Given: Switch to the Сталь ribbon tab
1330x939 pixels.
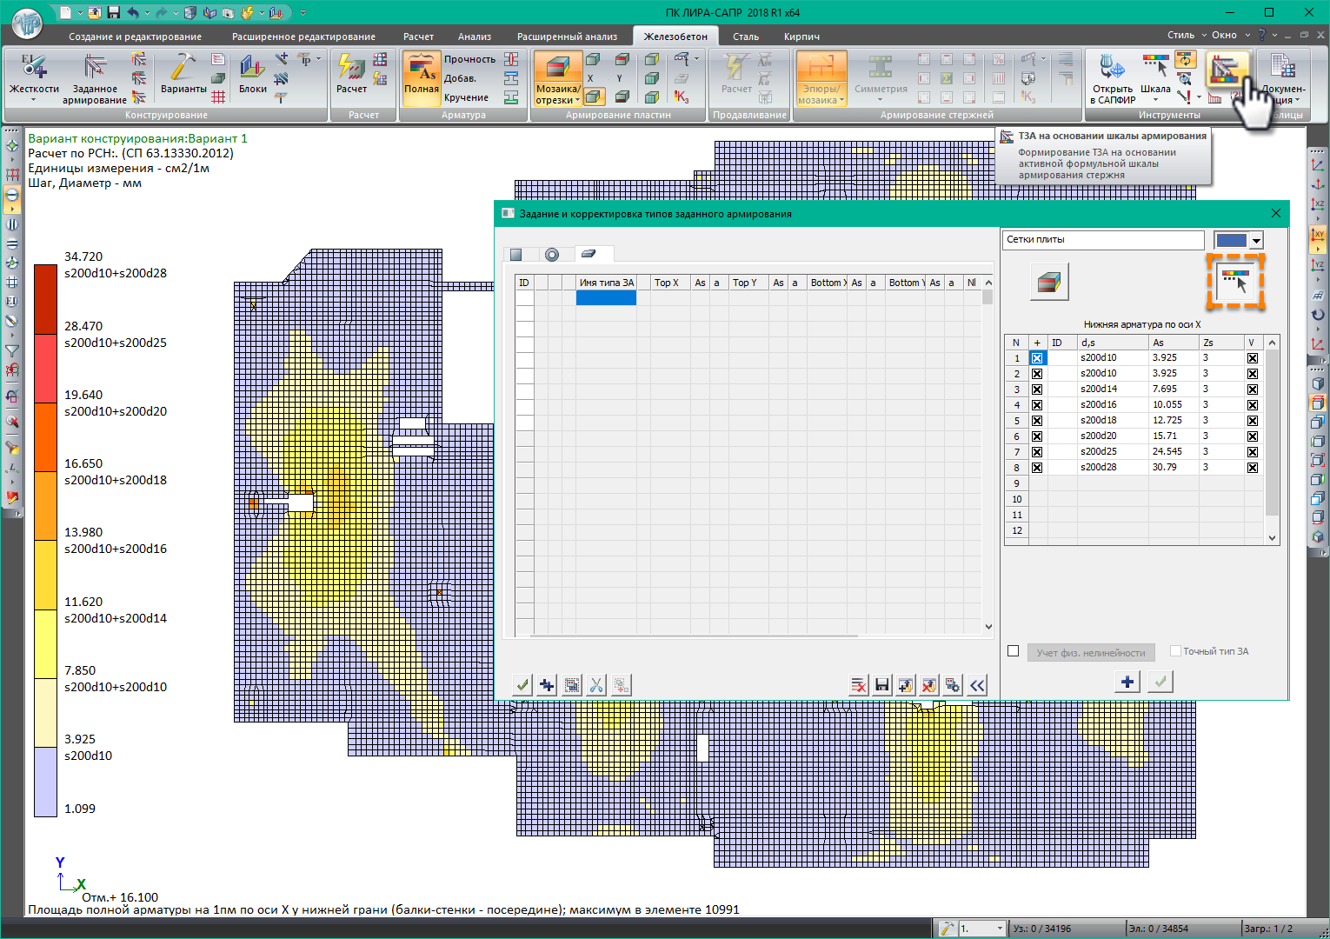Looking at the screenshot, I should 745,37.
